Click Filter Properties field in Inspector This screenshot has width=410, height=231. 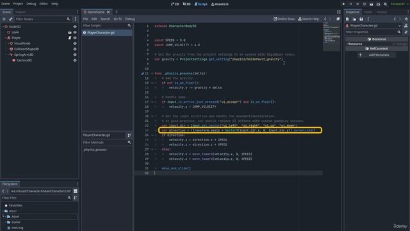[373, 32]
